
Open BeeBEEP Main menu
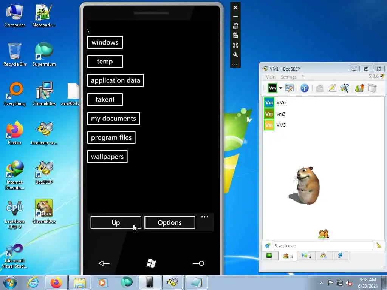click(x=270, y=77)
